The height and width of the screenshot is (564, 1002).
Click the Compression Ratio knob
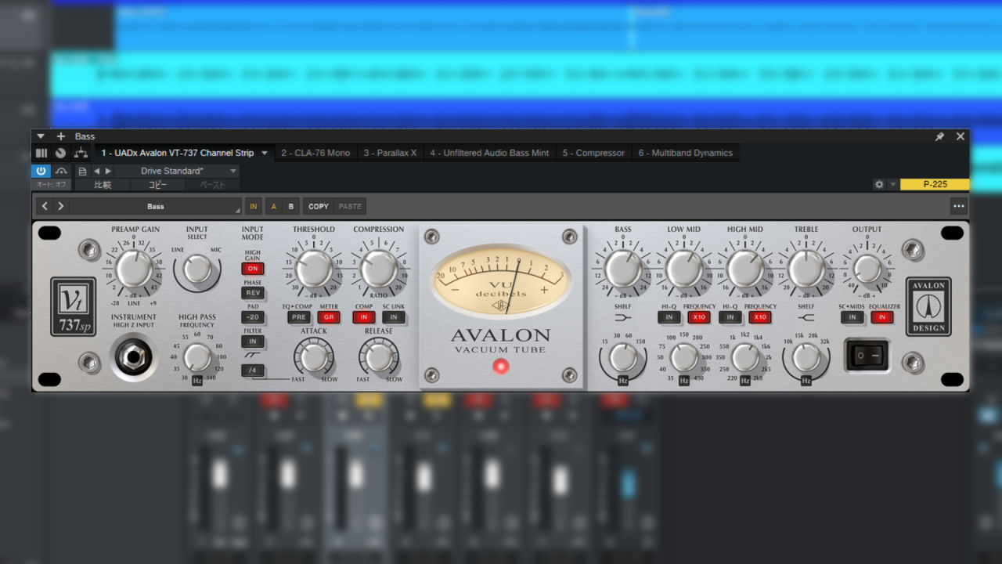(x=378, y=269)
